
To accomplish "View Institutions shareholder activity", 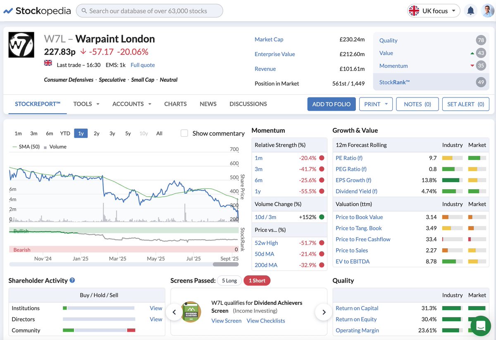I will pyautogui.click(x=156, y=308).
